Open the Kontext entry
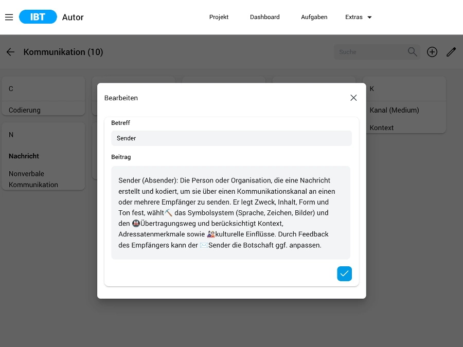This screenshot has height=347, width=463. click(x=382, y=128)
